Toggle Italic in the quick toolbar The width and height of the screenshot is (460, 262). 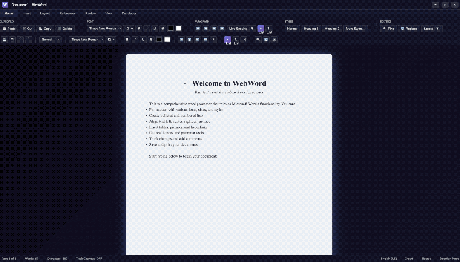click(135, 40)
